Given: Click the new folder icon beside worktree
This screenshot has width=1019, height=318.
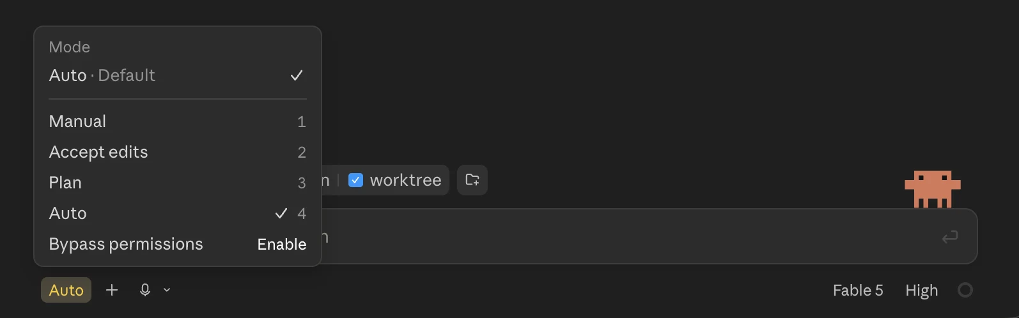Looking at the screenshot, I should [472, 180].
